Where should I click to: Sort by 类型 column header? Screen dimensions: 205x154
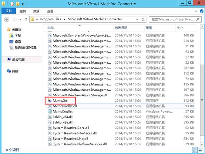pyautogui.click(x=160, y=28)
